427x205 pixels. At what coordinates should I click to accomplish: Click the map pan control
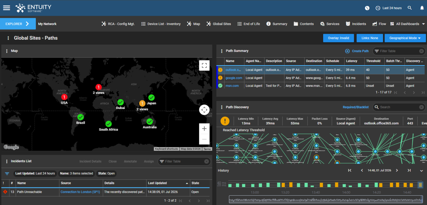click(204, 110)
